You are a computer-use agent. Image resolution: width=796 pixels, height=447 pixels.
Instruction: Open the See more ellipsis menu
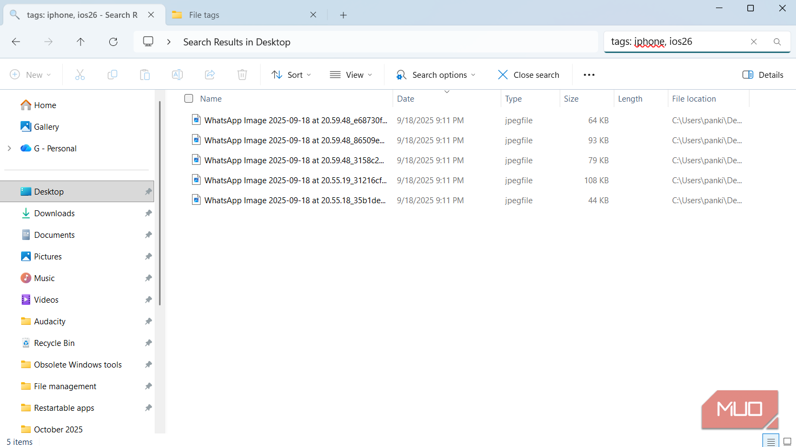point(589,75)
